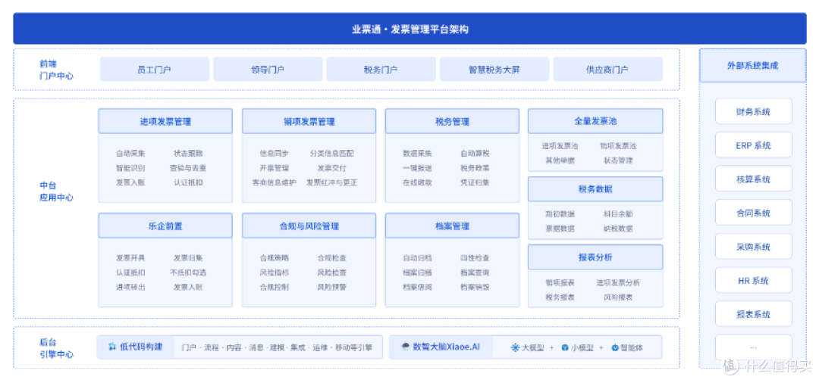This screenshot has width=819, height=383.
Task: Click the 报表分析 module header
Action: [595, 257]
